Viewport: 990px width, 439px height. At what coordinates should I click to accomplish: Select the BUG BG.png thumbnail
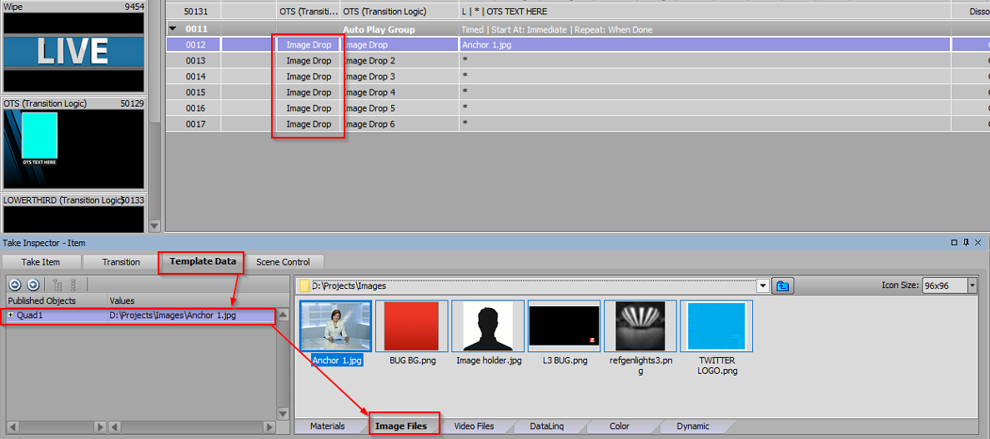coord(412,326)
